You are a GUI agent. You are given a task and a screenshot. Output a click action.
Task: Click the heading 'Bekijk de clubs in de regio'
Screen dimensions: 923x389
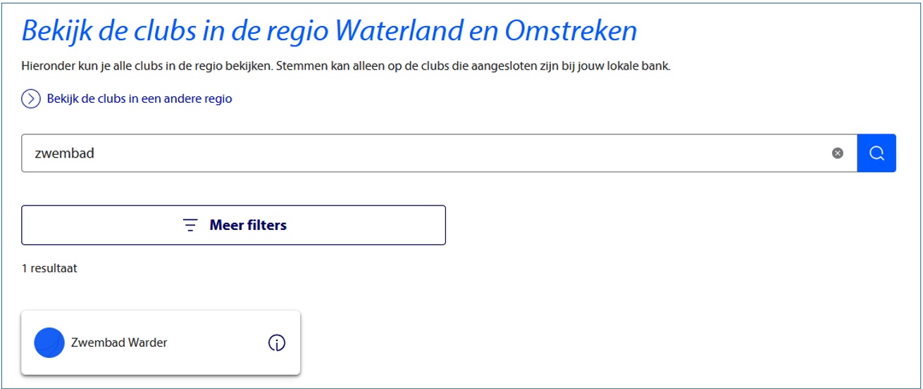[176, 31]
